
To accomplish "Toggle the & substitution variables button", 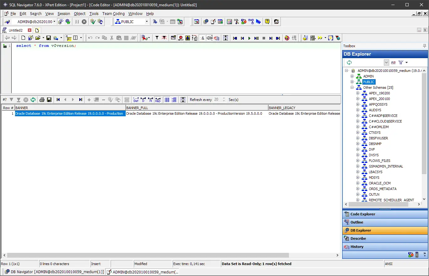I will click(x=202, y=38).
